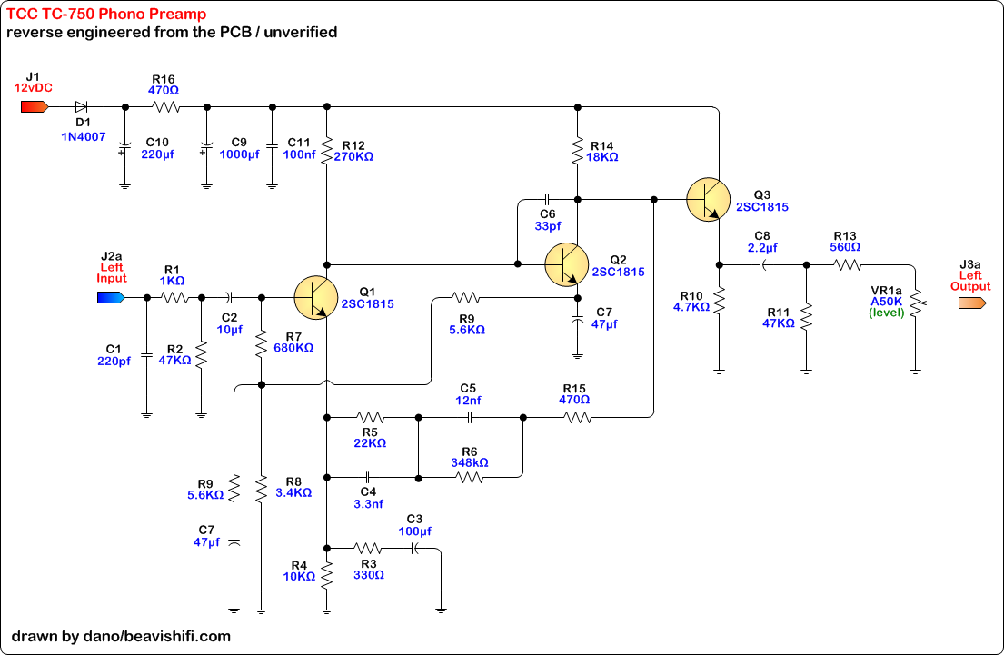Click the C2 capacitor symbol
The image size is (1004, 655).
[231, 297]
